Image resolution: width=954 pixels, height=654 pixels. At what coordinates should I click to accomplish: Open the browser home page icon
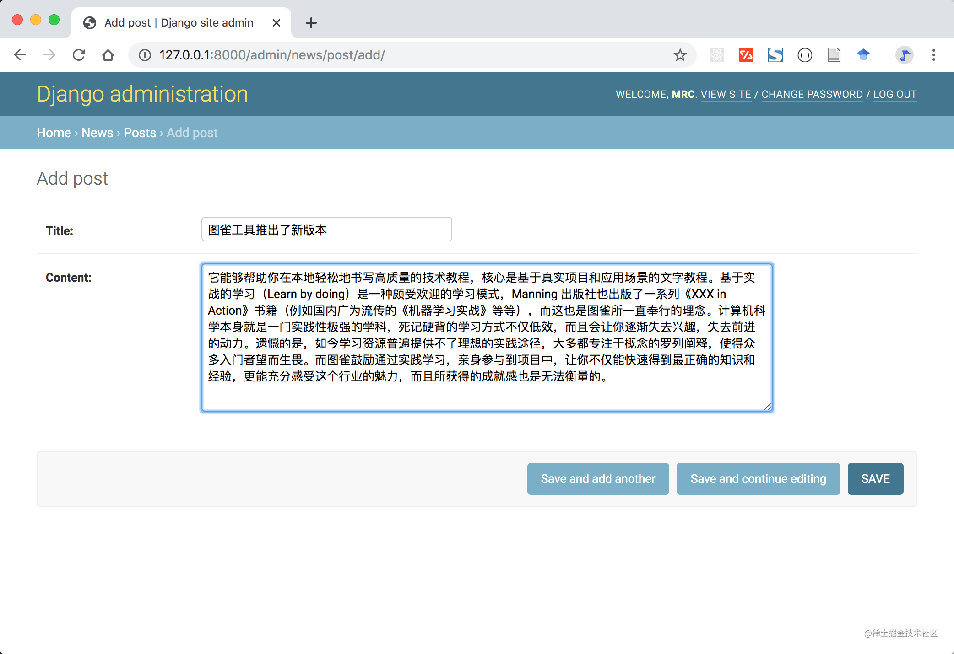[x=108, y=55]
